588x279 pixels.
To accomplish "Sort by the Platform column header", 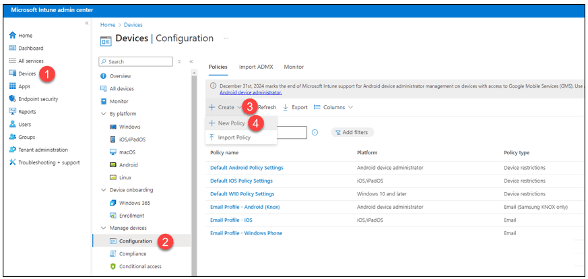I will point(367,153).
